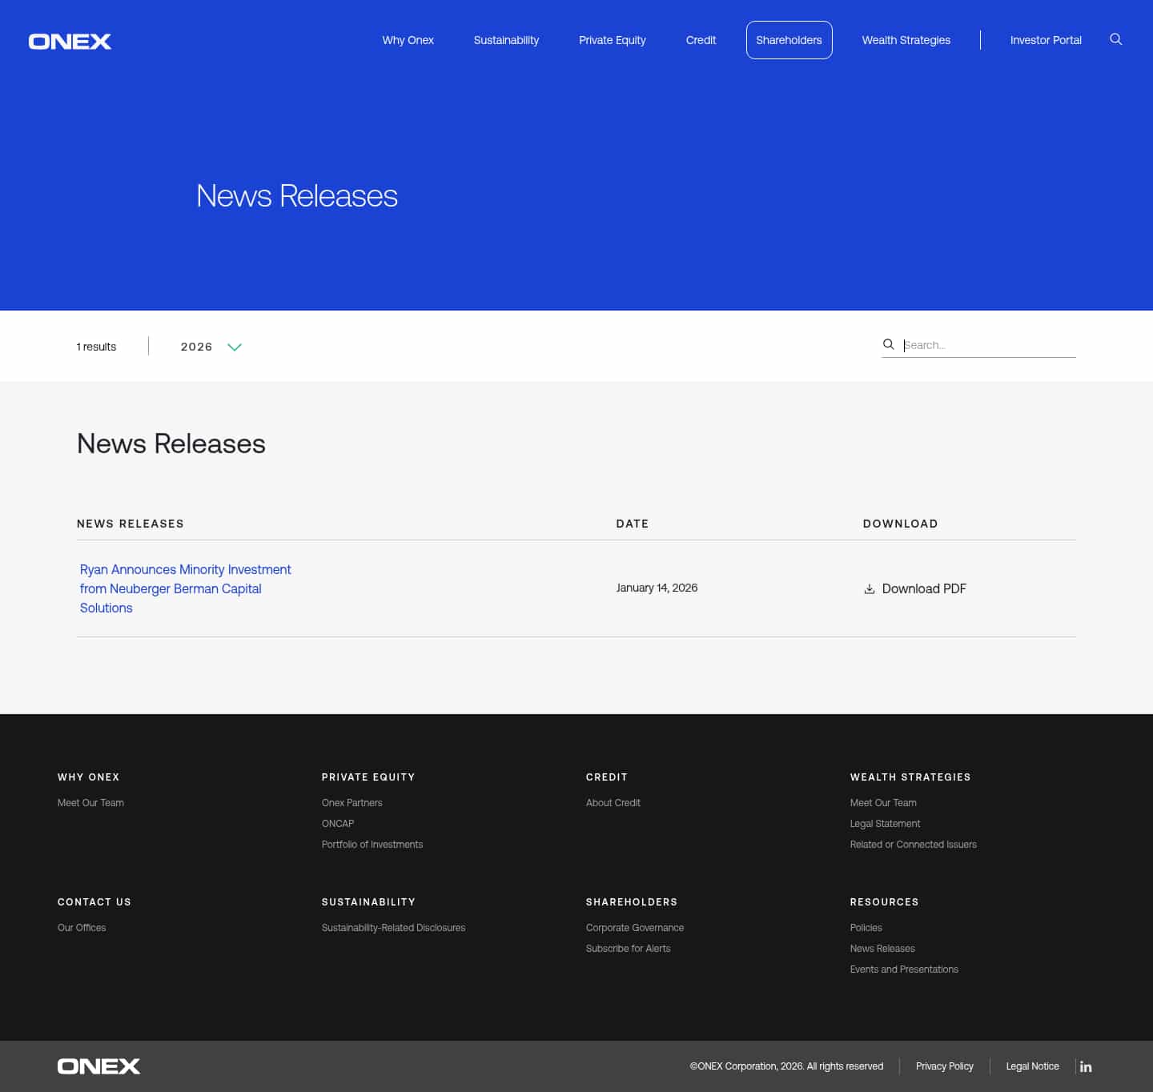Open the Onex LinkedIn page via the footer icon

(x=1086, y=1066)
